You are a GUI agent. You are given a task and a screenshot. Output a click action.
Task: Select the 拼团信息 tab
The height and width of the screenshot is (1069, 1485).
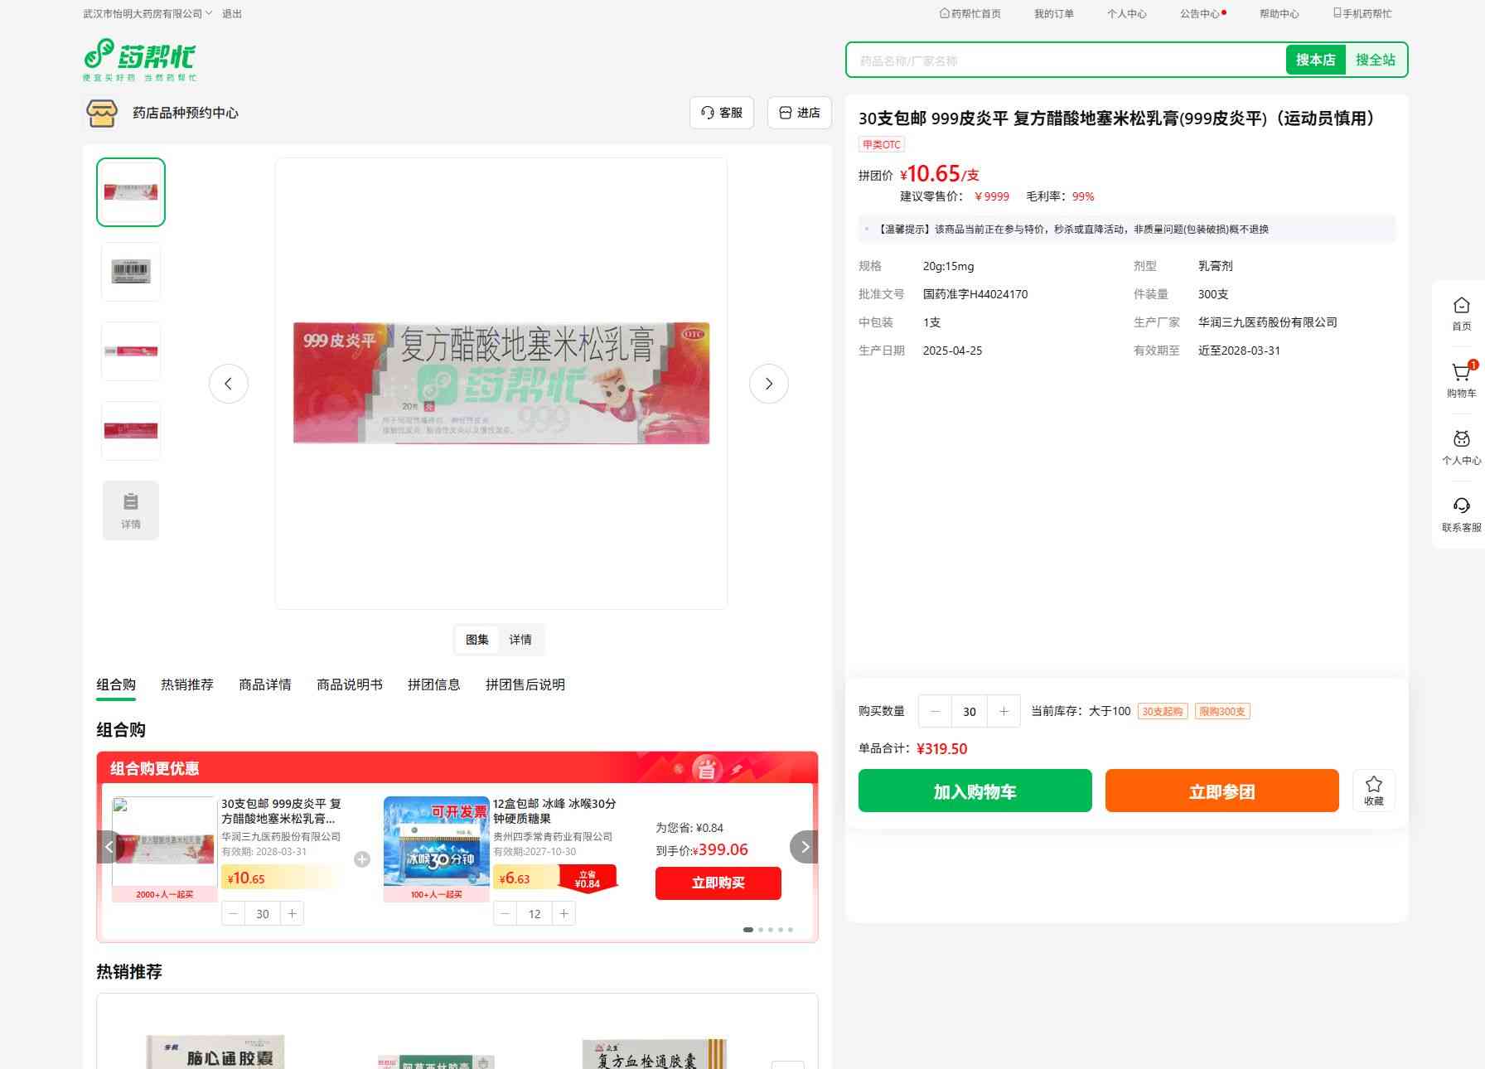pyautogui.click(x=433, y=684)
